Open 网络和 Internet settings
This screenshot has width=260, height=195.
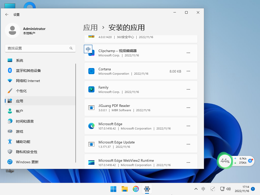tap(10, 81)
